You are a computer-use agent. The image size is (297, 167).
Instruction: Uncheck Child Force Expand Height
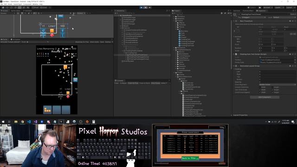click(x=272, y=92)
